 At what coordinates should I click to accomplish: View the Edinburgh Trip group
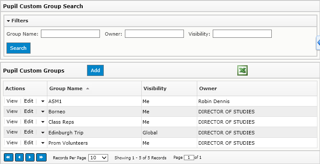coord(12,132)
